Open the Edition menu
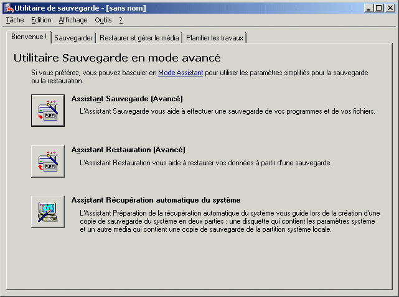 41,20
